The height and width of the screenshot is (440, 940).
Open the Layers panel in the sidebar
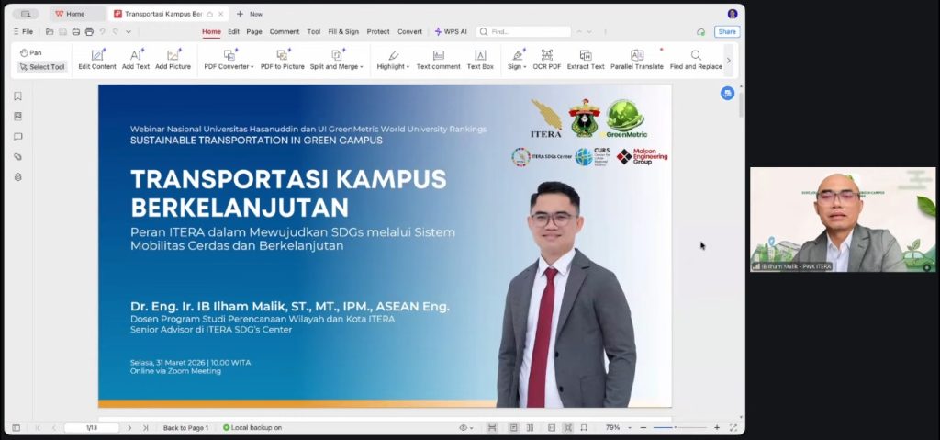[17, 177]
